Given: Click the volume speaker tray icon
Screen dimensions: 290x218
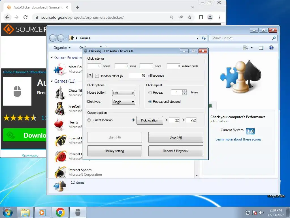Looking at the screenshot, I should [x=261, y=213].
